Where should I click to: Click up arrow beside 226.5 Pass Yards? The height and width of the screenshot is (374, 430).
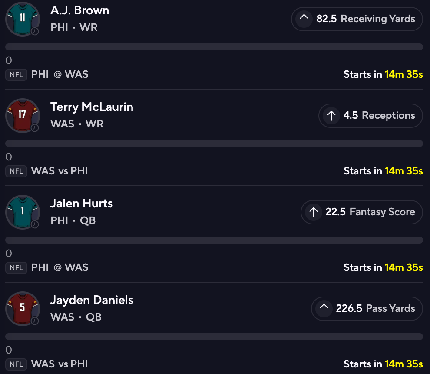[324, 309]
